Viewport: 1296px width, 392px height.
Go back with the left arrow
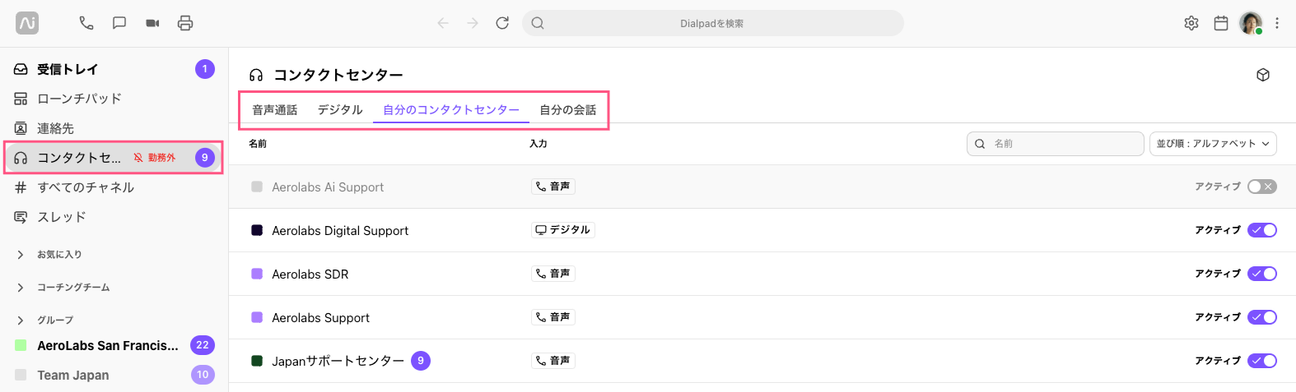coord(443,23)
